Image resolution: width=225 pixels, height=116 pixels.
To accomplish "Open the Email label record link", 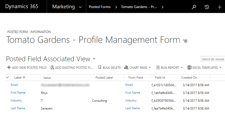I will [14, 85].
